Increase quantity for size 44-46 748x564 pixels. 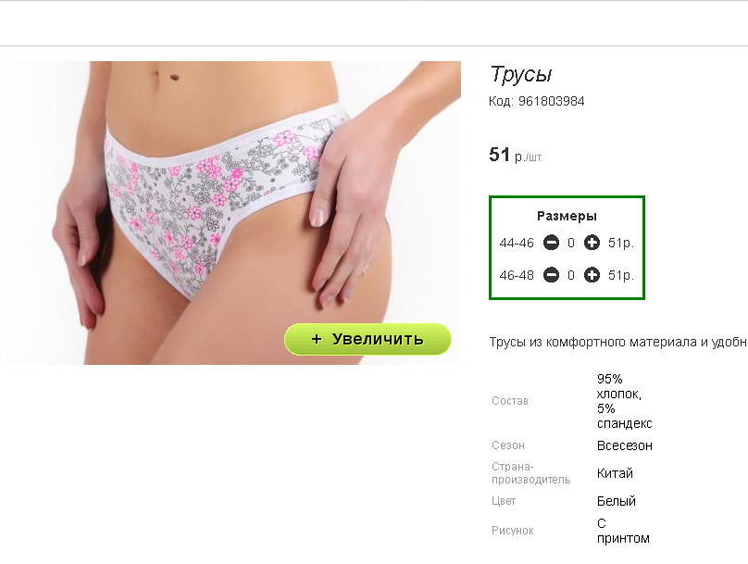tap(592, 243)
